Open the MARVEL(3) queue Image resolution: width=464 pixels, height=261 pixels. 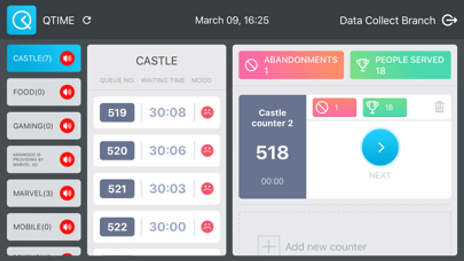point(33,193)
